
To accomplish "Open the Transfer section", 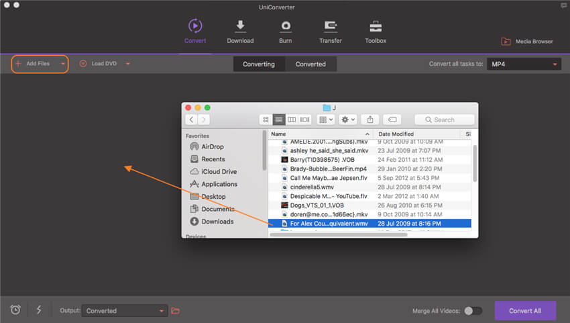I will point(331,32).
